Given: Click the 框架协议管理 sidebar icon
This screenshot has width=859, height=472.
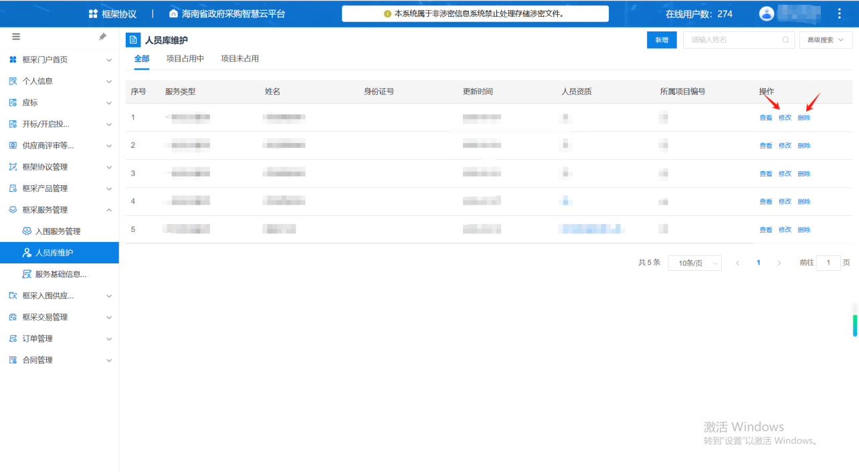Looking at the screenshot, I should 13,167.
